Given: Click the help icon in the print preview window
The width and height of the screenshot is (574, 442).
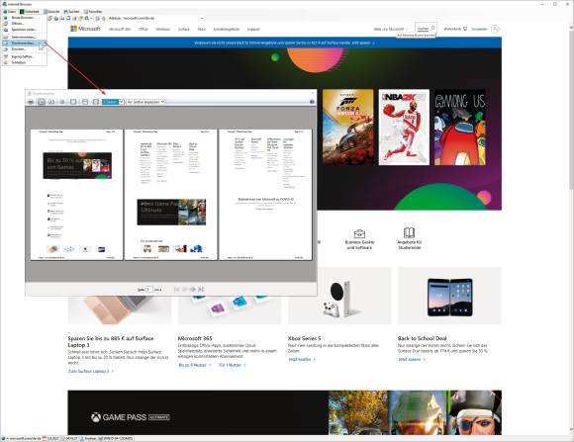Looking at the screenshot, I should (x=312, y=102).
